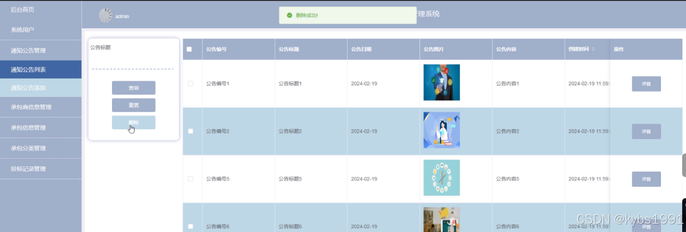Screen dimensions: 686x232
Task: Focus the 公告标题 search input field
Action: (133, 62)
